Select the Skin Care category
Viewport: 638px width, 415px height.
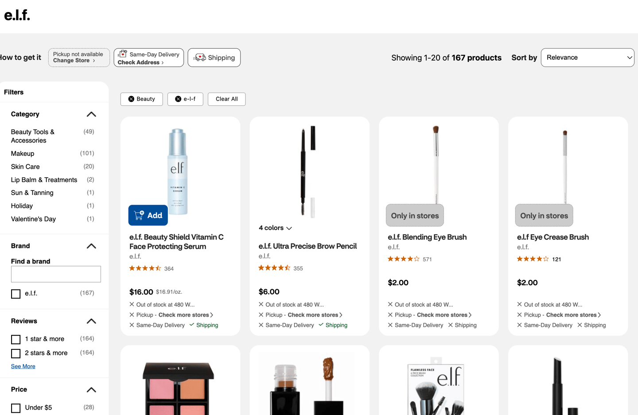click(25, 167)
